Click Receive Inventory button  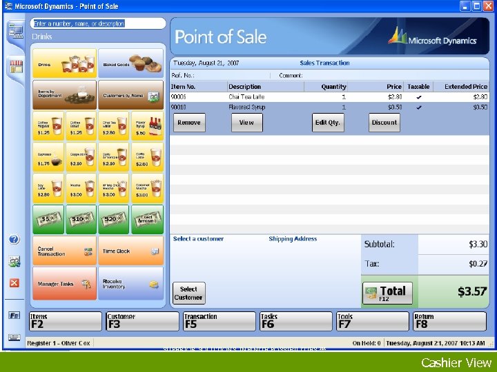(x=130, y=283)
